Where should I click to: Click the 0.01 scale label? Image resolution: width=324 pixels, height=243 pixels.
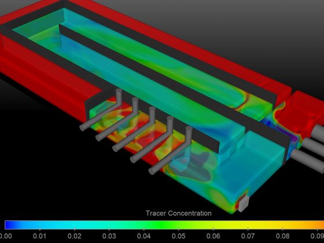click(x=39, y=236)
